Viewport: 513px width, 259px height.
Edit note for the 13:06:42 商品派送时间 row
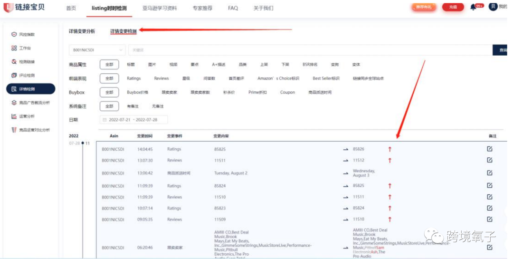[489, 173]
